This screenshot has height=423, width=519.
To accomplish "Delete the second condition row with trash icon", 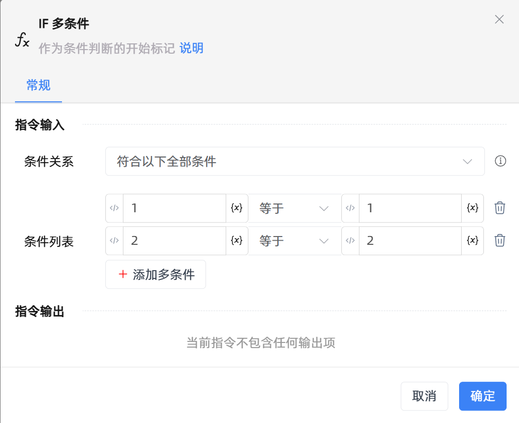I will (x=499, y=241).
